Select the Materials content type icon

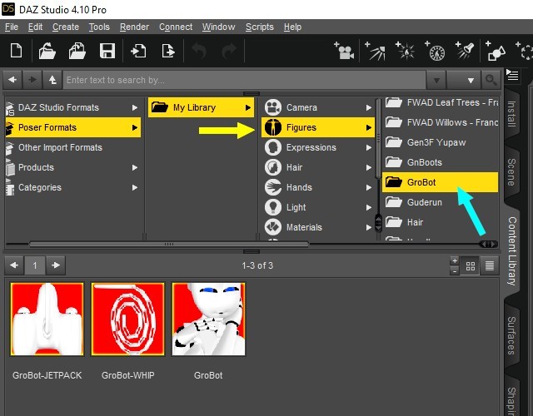pos(273,227)
